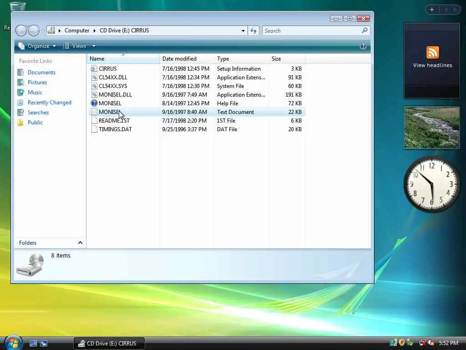Open the Music favorite link
Image resolution: width=466 pixels, height=350 pixels.
coord(35,93)
